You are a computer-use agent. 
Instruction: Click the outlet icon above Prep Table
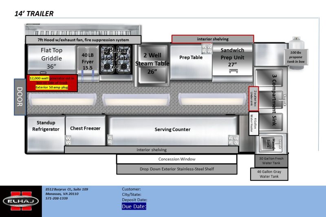point(207,48)
